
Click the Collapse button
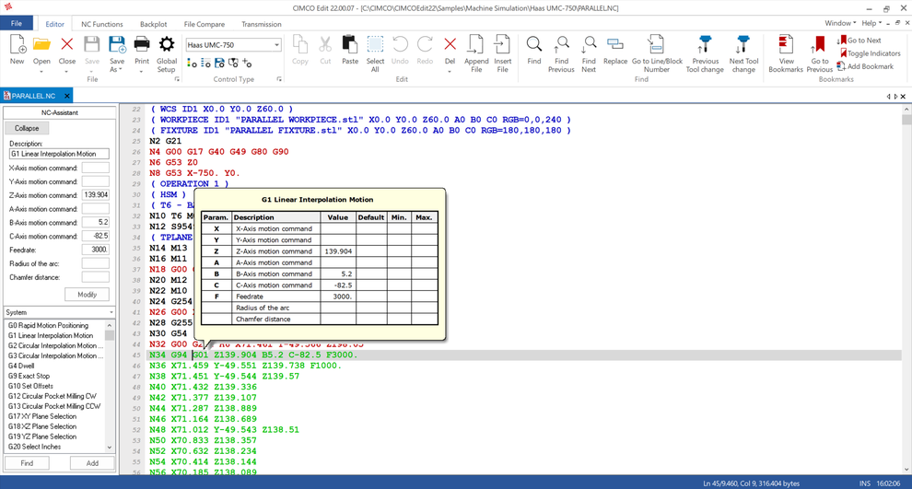click(27, 128)
